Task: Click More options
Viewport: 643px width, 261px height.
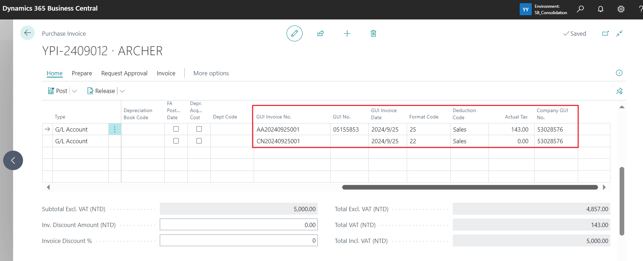Action: [211, 73]
